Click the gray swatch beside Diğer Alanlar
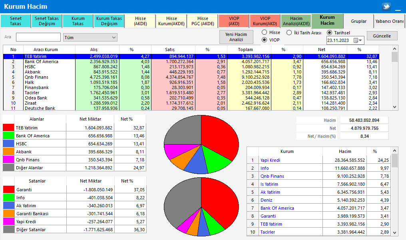 tap(8, 168)
